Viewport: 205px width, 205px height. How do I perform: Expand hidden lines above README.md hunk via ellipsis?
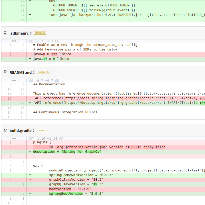(x=14, y=80)
